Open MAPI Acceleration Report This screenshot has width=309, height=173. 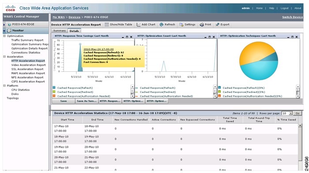28,73
